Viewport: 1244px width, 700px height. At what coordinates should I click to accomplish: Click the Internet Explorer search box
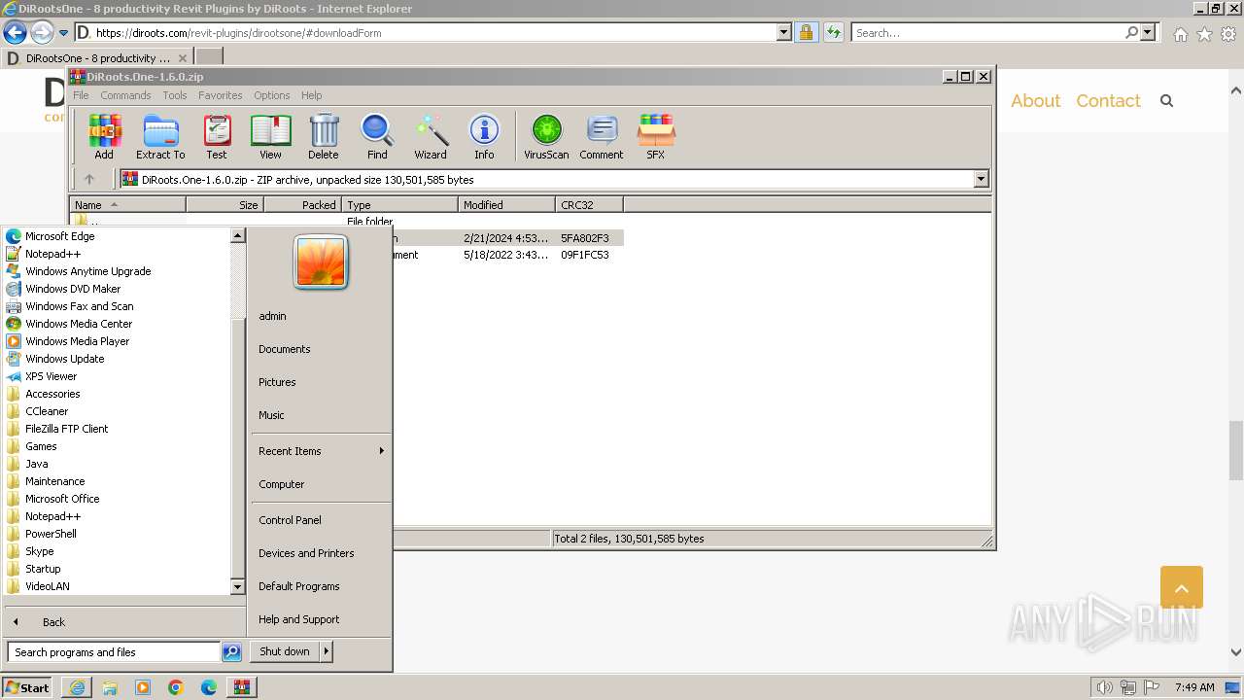click(989, 32)
